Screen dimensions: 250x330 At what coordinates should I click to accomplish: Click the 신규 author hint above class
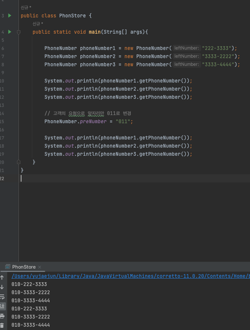26,7
